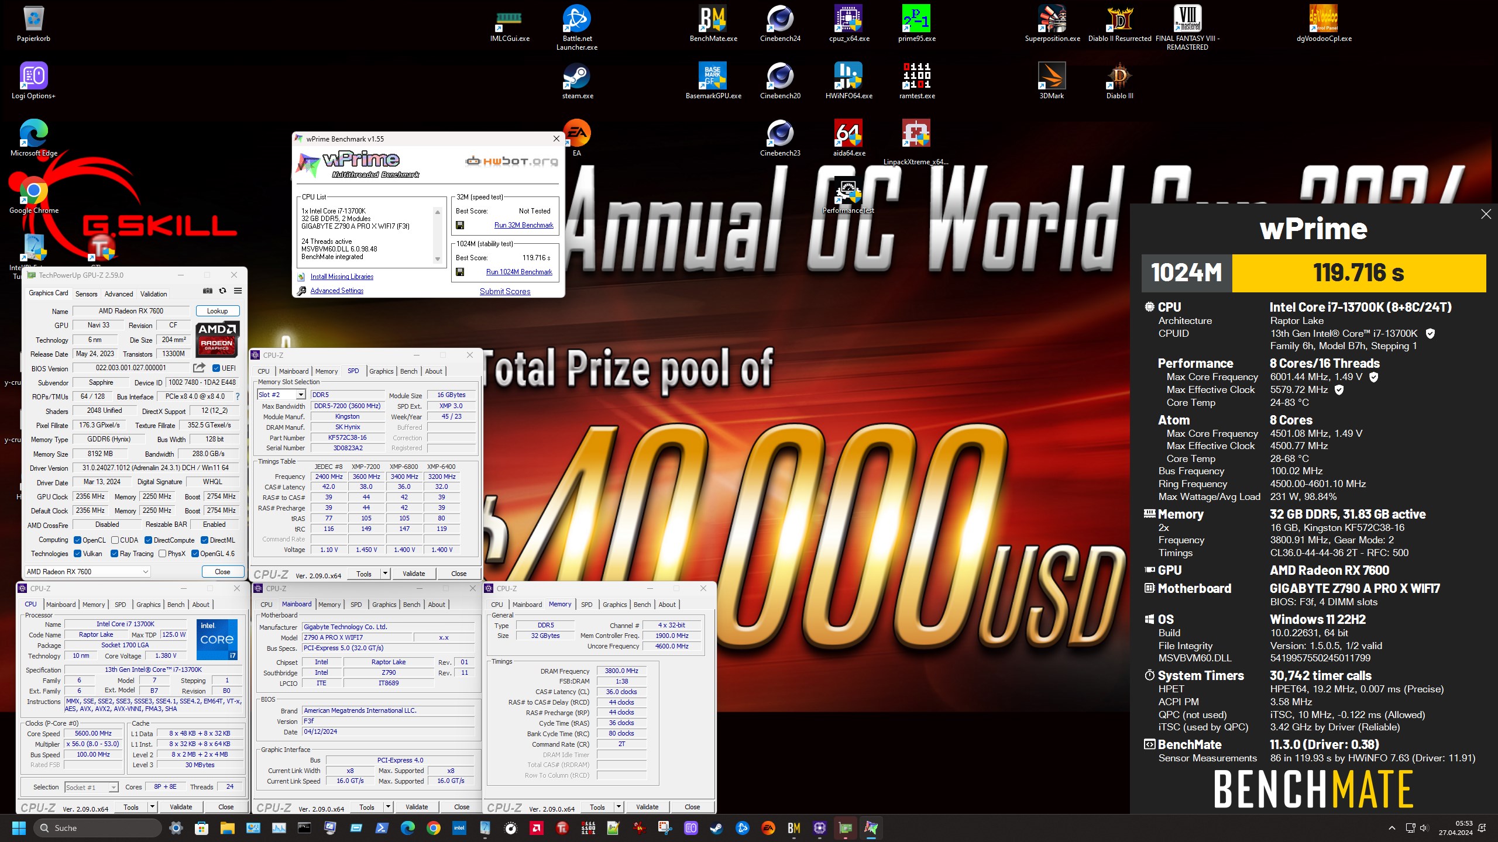The height and width of the screenshot is (842, 1498).
Task: Toggle DirectCompute checkbox in GPU-Z
Action: click(149, 540)
